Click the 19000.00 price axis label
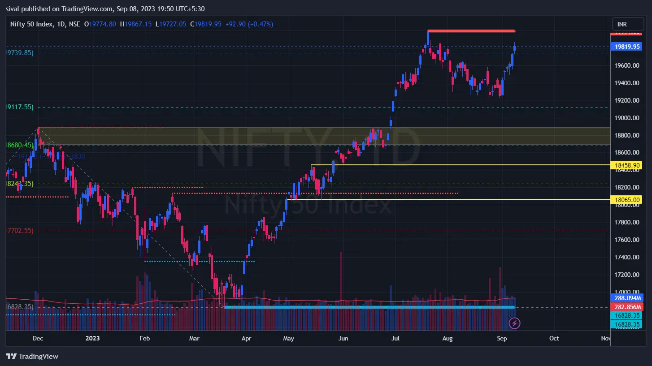The width and height of the screenshot is (652, 366). (x=626, y=118)
